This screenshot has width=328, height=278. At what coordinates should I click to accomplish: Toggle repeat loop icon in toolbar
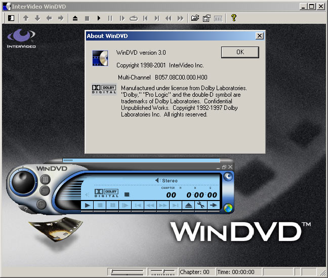[134, 18]
